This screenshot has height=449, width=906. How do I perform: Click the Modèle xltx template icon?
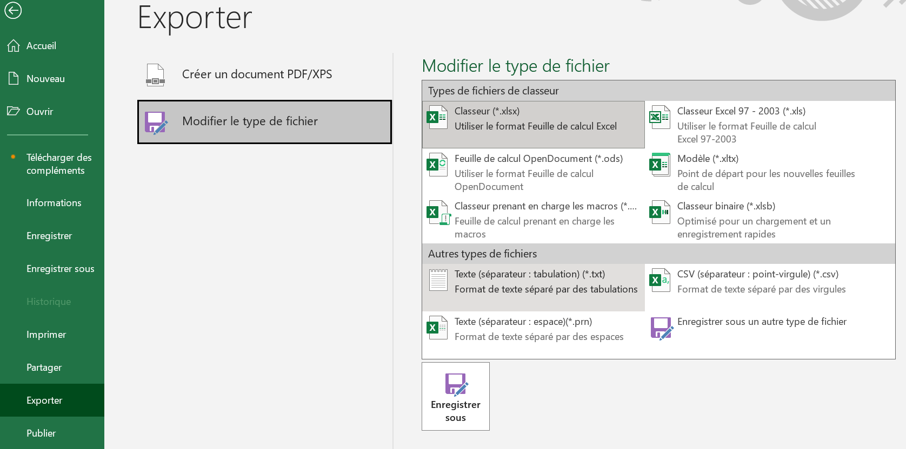pos(660,165)
